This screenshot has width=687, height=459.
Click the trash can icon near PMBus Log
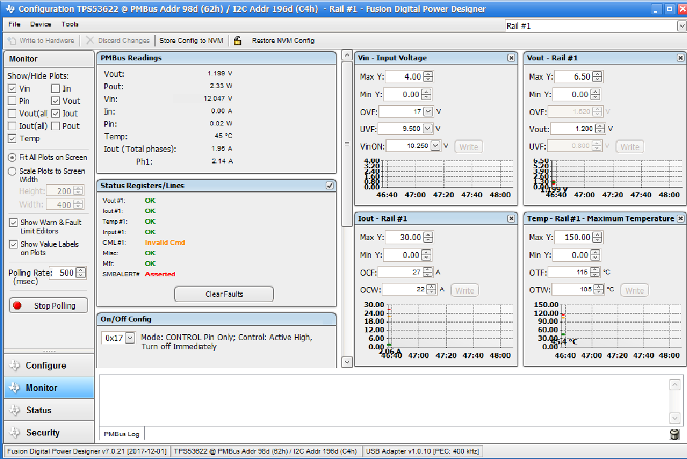tap(675, 434)
